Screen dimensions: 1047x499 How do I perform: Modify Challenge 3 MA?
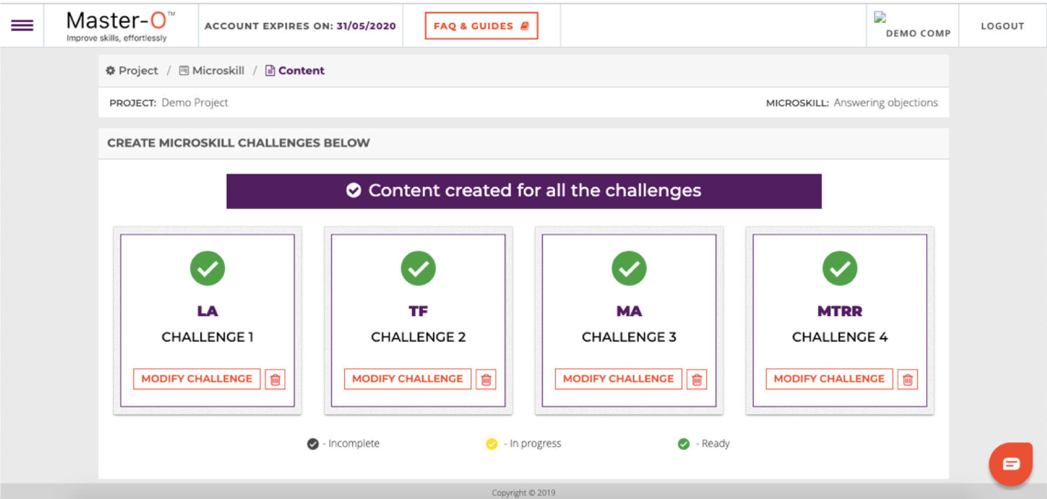pos(619,379)
